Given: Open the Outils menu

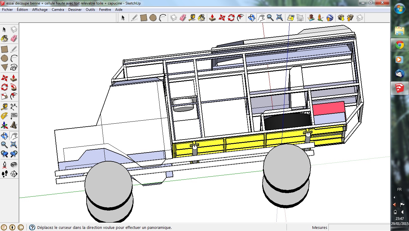Looking at the screenshot, I should pyautogui.click(x=90, y=10).
